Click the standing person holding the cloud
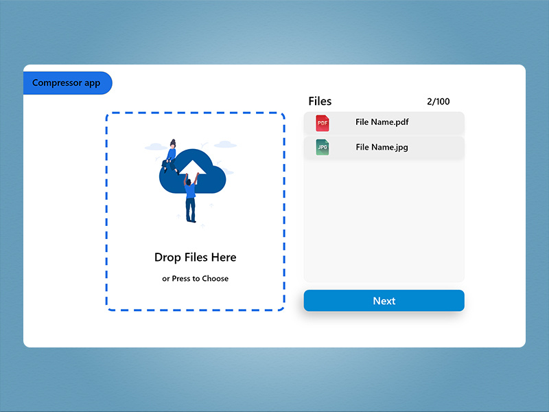 (191, 199)
